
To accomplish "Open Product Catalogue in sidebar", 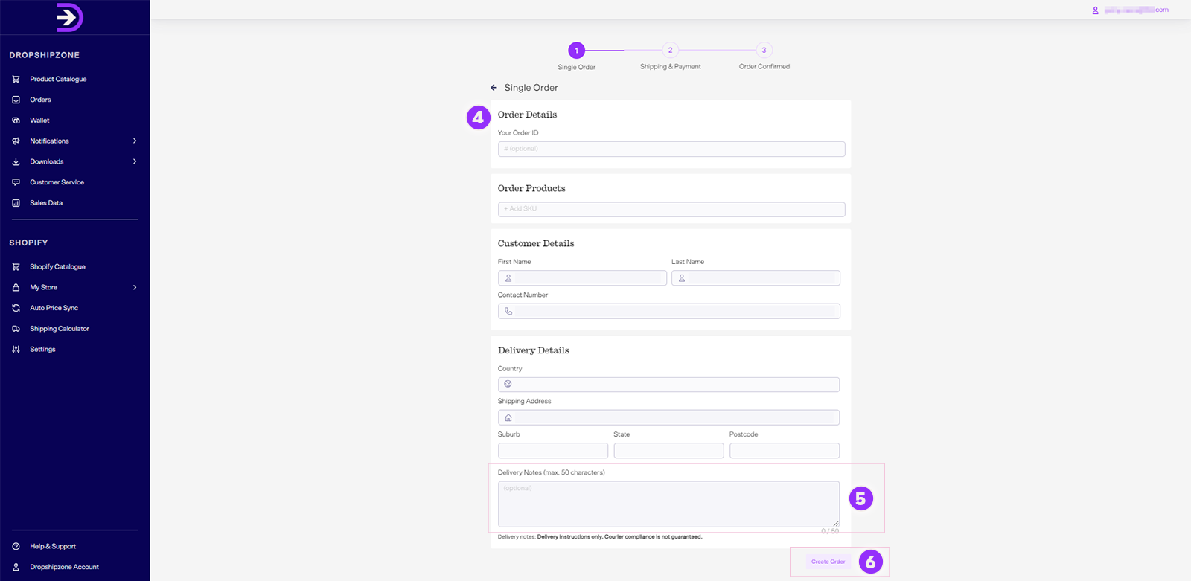I will tap(58, 79).
